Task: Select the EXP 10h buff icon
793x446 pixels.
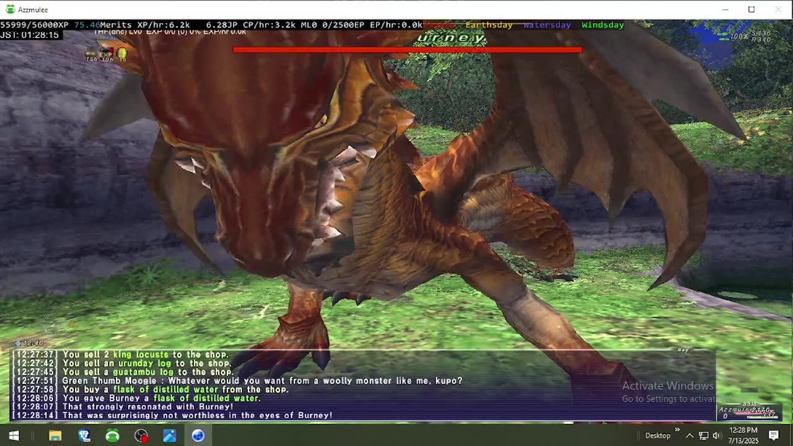Action: (x=107, y=55)
